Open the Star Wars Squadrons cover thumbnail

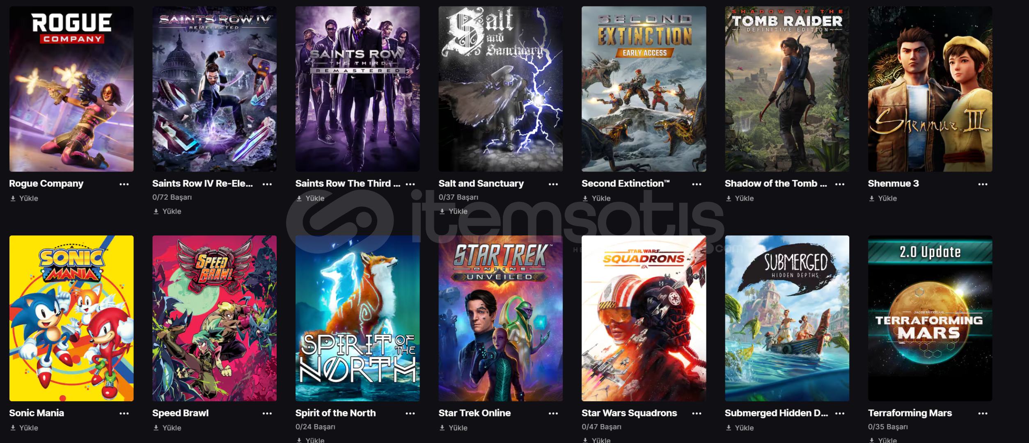pos(644,318)
